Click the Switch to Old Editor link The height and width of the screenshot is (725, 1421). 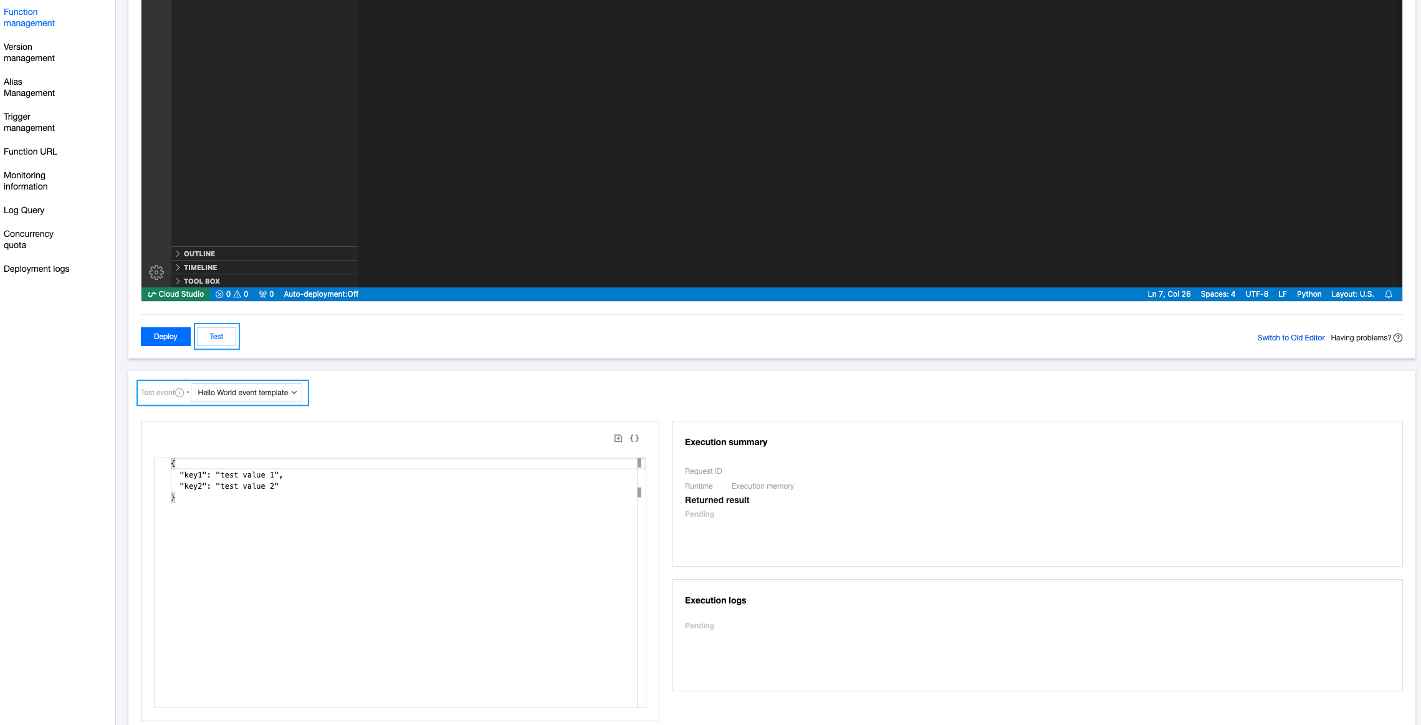pos(1290,338)
